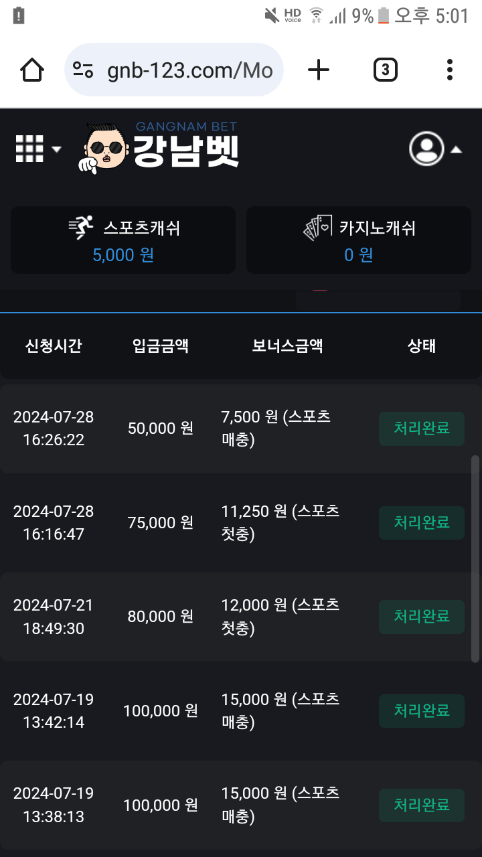Tap the running figure sports cash icon

coord(82,228)
